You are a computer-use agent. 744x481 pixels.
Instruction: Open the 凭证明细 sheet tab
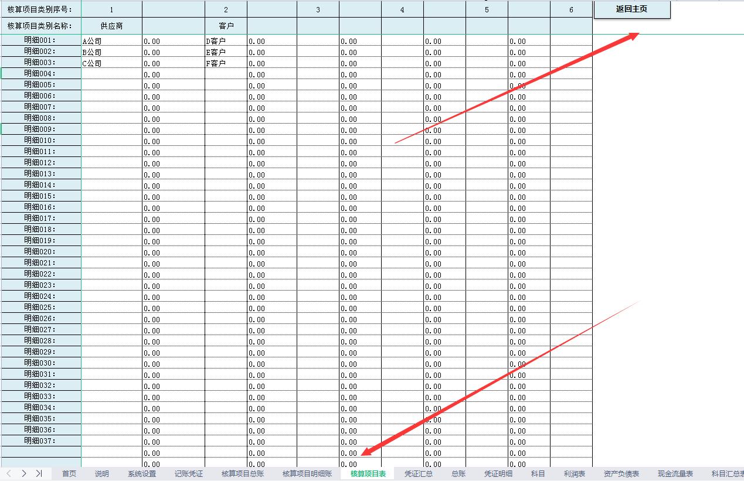pos(498,473)
